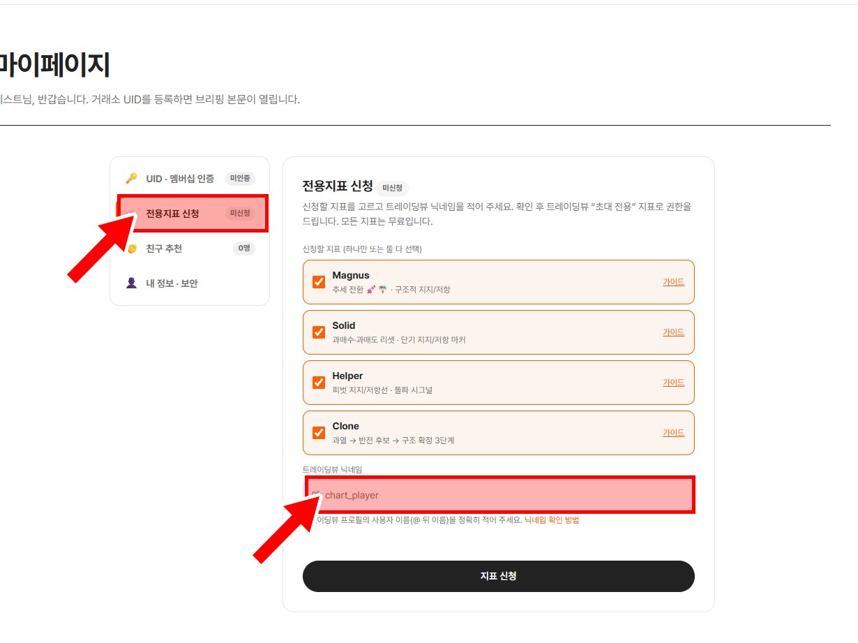Uncheck the Clone indicator checkbox
The height and width of the screenshot is (643, 858).
point(319,433)
